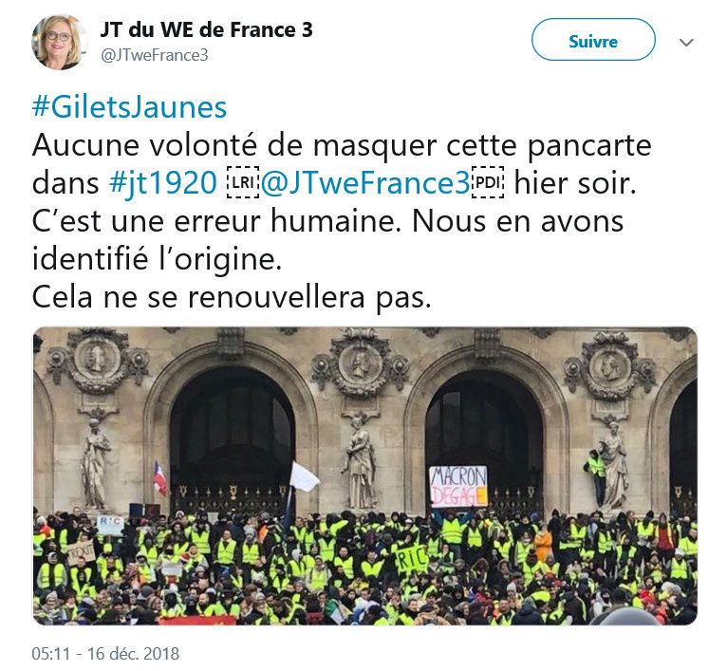Click the account name JT du WE de France 3
The width and height of the screenshot is (727, 671).
[x=207, y=30]
